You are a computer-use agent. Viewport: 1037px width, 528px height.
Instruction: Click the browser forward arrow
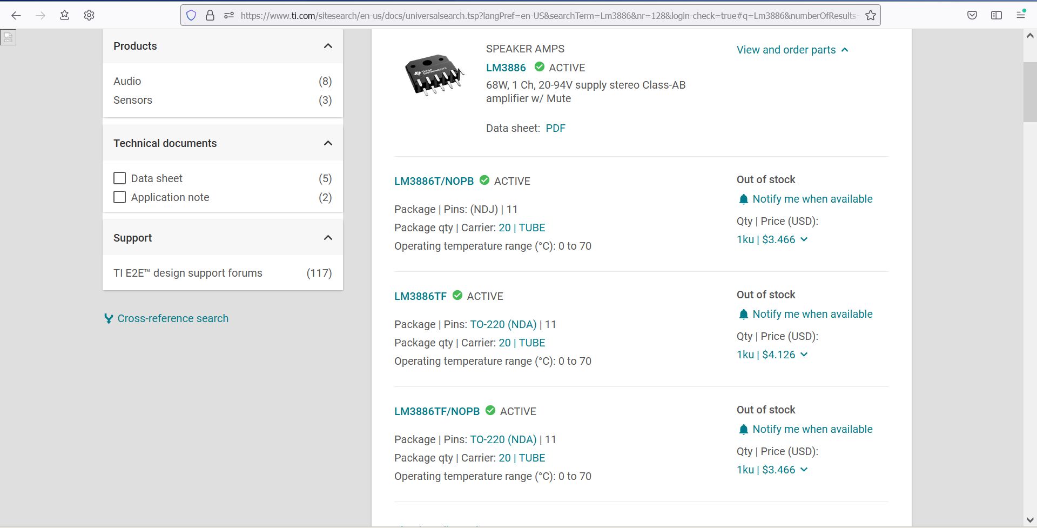pyautogui.click(x=41, y=16)
